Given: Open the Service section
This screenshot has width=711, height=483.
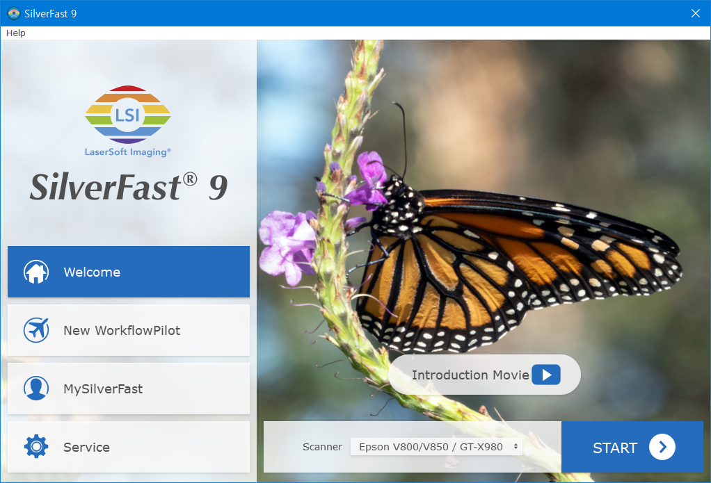Looking at the screenshot, I should pyautogui.click(x=128, y=447).
